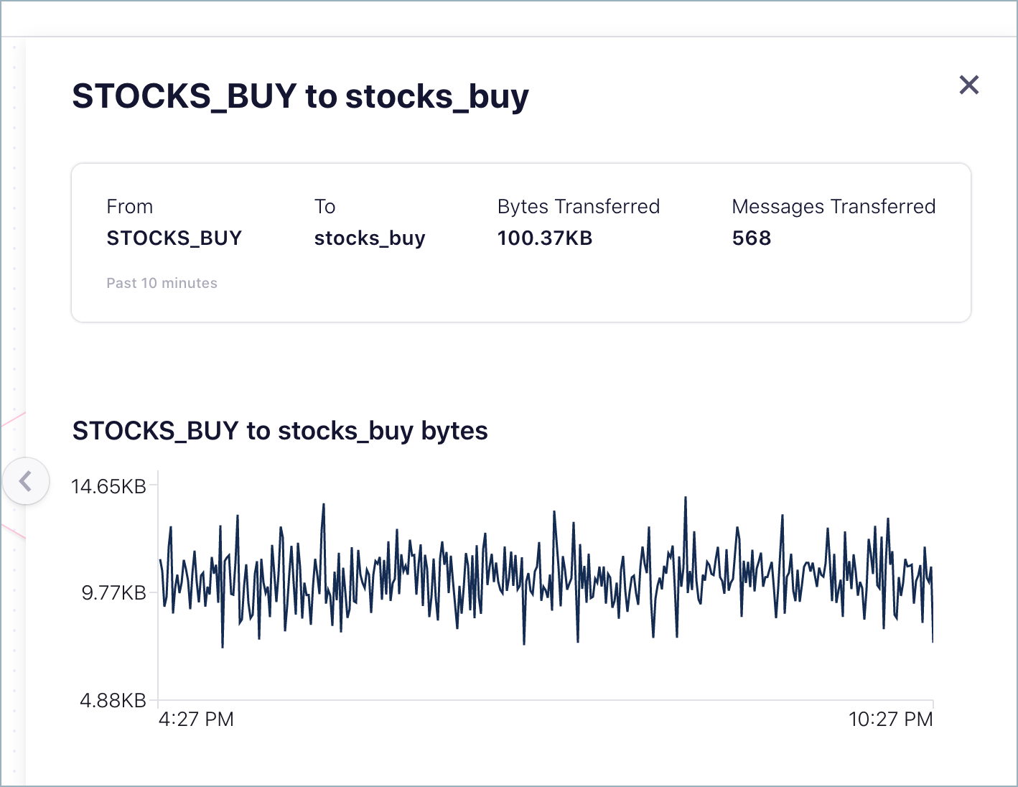Select the source name STOCKS_BUY under From
The width and height of the screenshot is (1018, 787).
tap(174, 238)
